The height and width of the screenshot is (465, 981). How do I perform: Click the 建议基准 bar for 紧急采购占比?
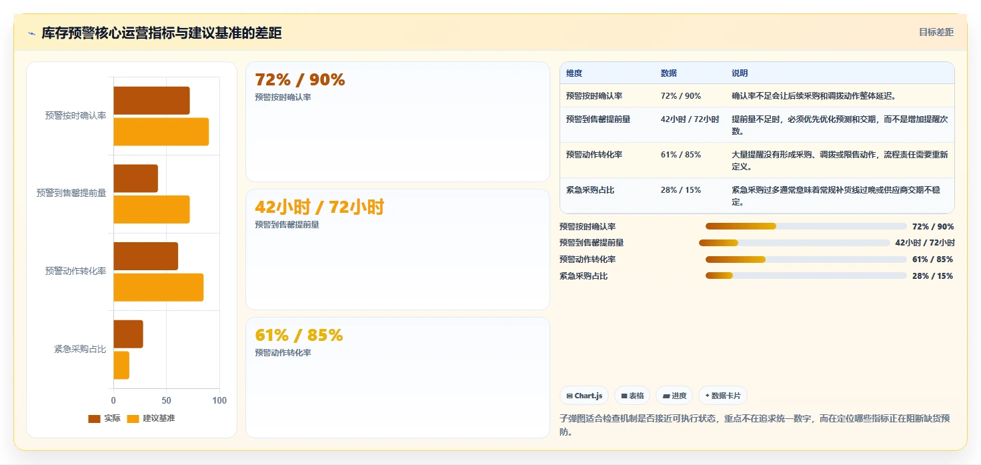pyautogui.click(x=121, y=365)
